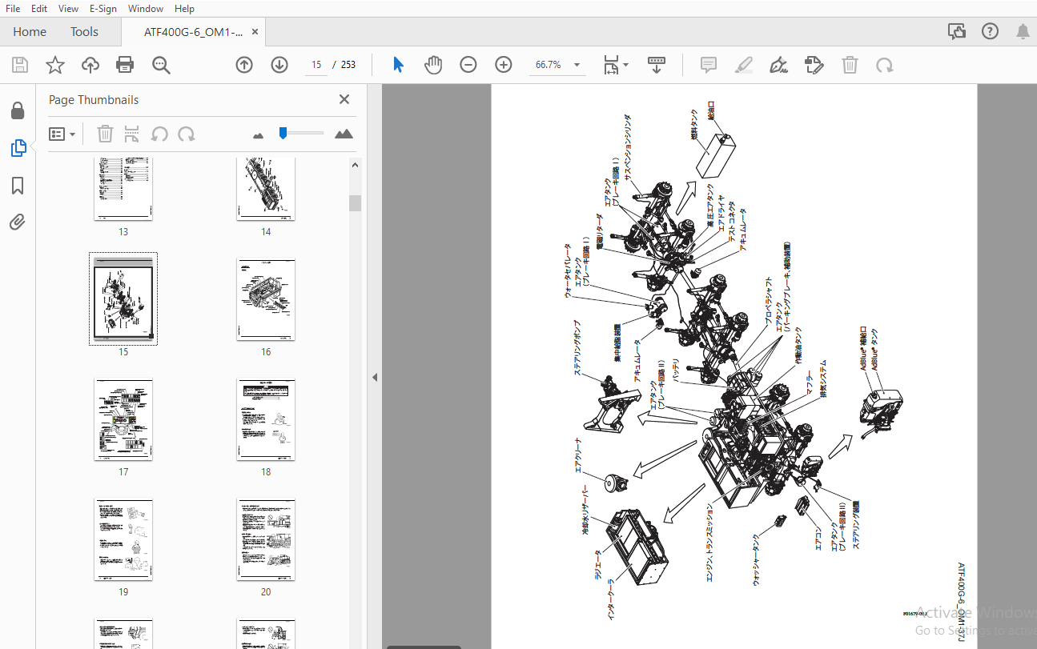The width and height of the screenshot is (1037, 649).
Task: Open the File menu
Action: point(13,9)
